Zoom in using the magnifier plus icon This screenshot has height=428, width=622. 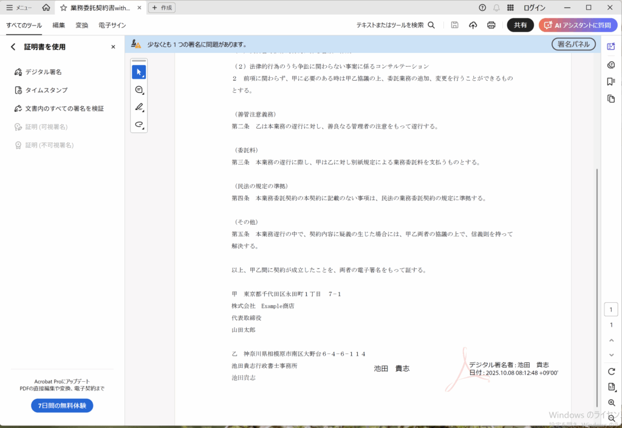(611, 403)
